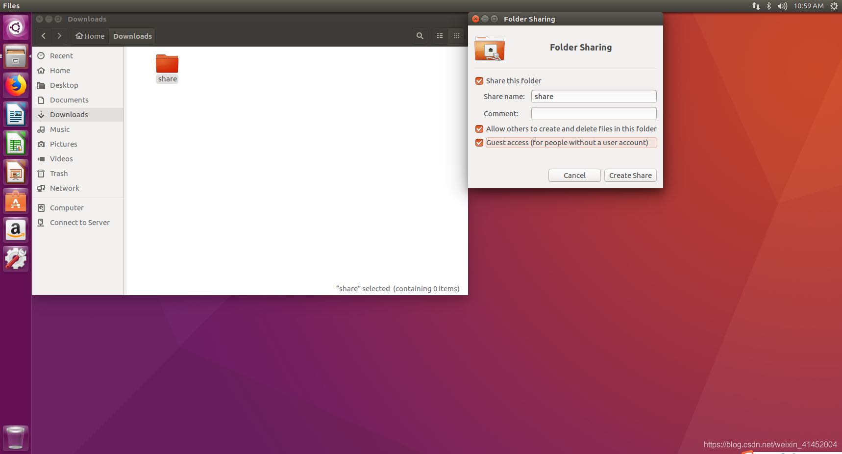
Task: Open the Ubuntu Dash search launcher
Action: (x=16, y=27)
